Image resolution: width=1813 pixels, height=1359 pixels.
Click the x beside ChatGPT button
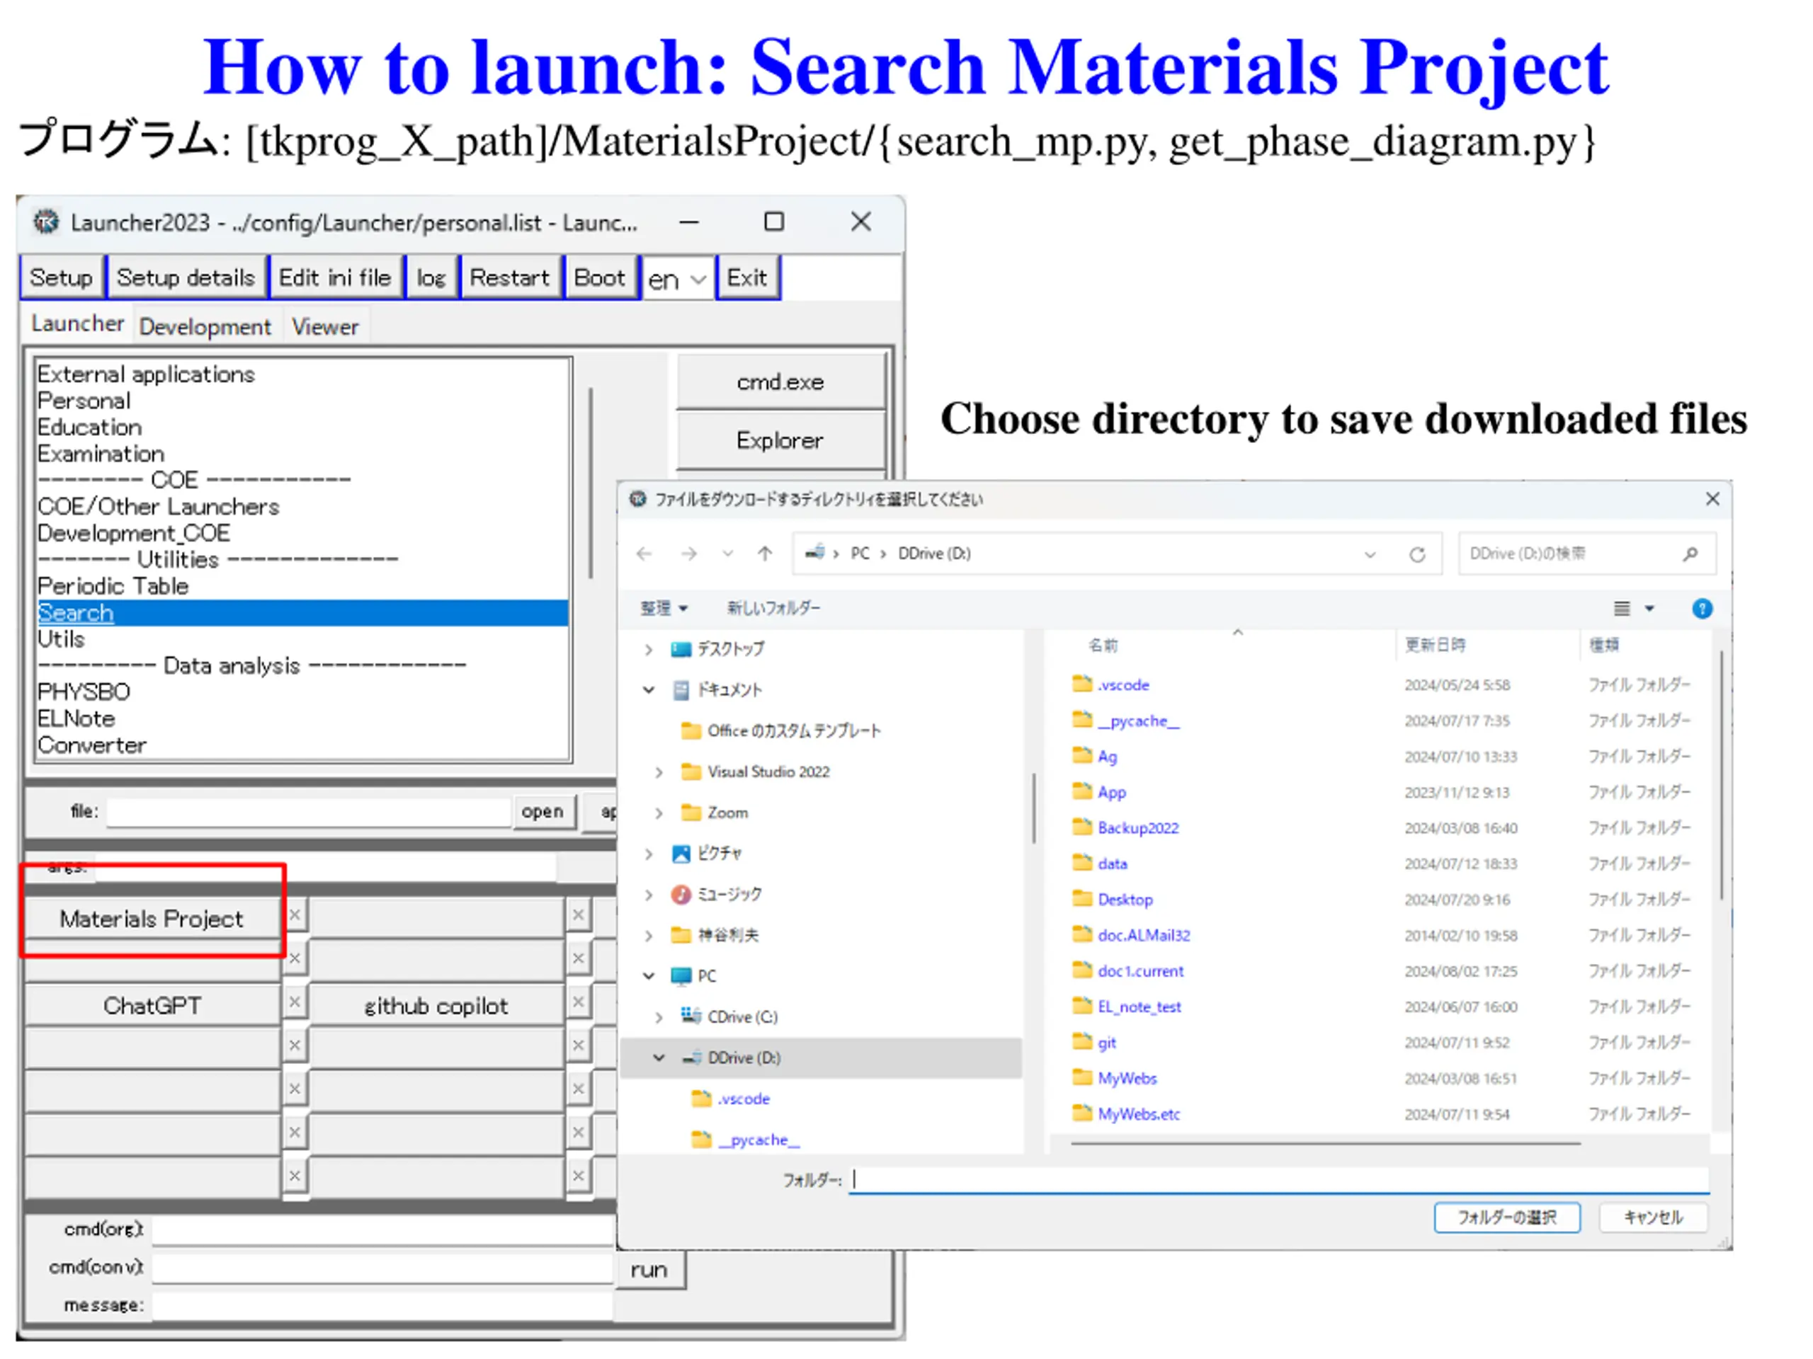point(295,1002)
